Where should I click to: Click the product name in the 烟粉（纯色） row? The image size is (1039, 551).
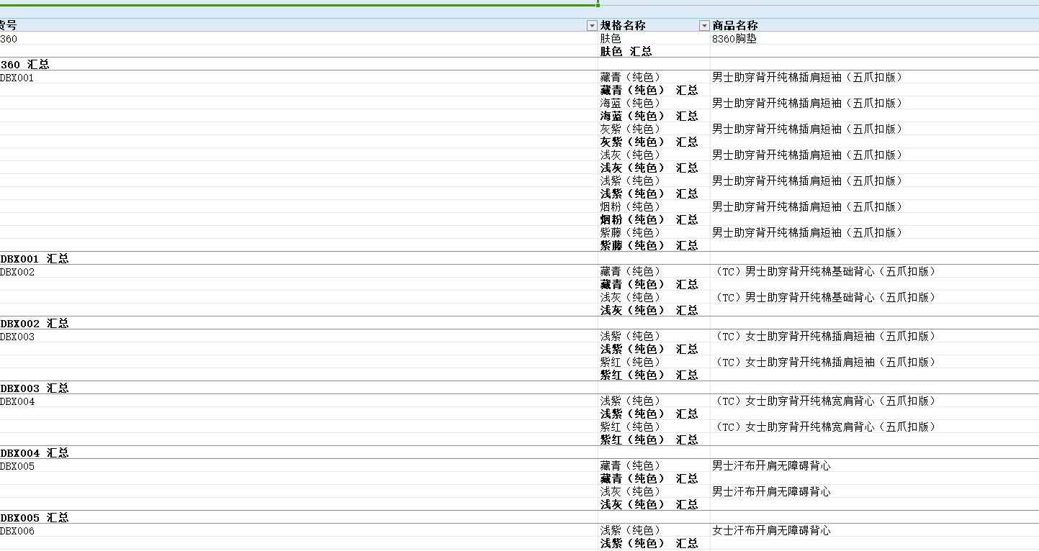point(807,207)
